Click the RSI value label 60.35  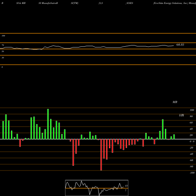pos(180,45)
